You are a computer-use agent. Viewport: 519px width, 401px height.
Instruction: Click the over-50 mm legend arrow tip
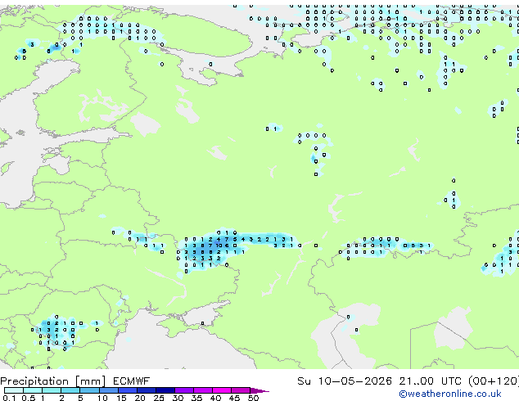[259, 390]
